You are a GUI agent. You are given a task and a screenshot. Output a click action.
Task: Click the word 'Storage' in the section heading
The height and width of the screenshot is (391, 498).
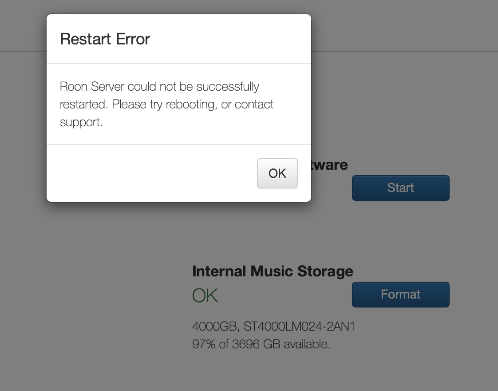[x=325, y=271]
